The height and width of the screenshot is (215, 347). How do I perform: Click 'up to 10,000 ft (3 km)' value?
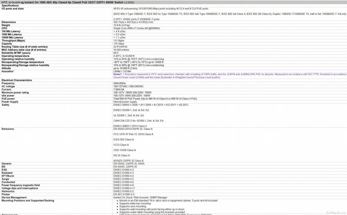click(x=125, y=68)
